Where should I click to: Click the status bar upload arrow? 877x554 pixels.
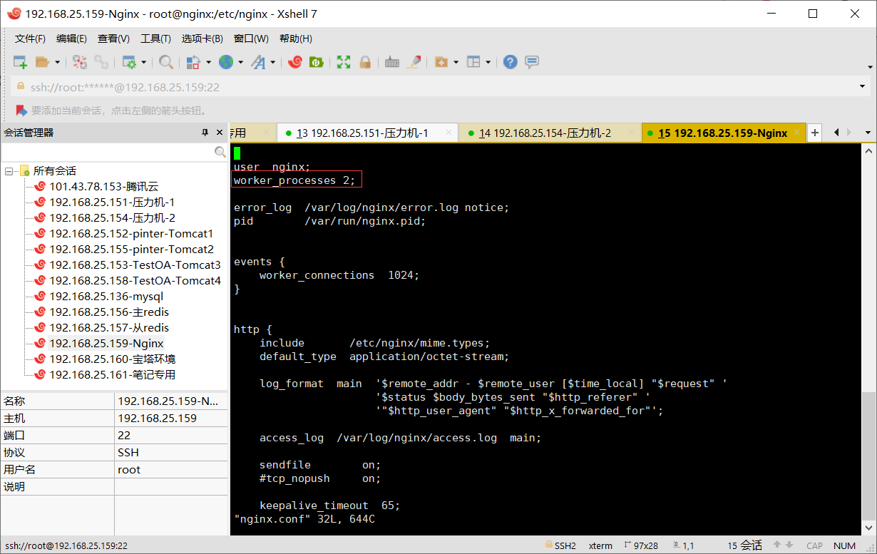coord(777,545)
